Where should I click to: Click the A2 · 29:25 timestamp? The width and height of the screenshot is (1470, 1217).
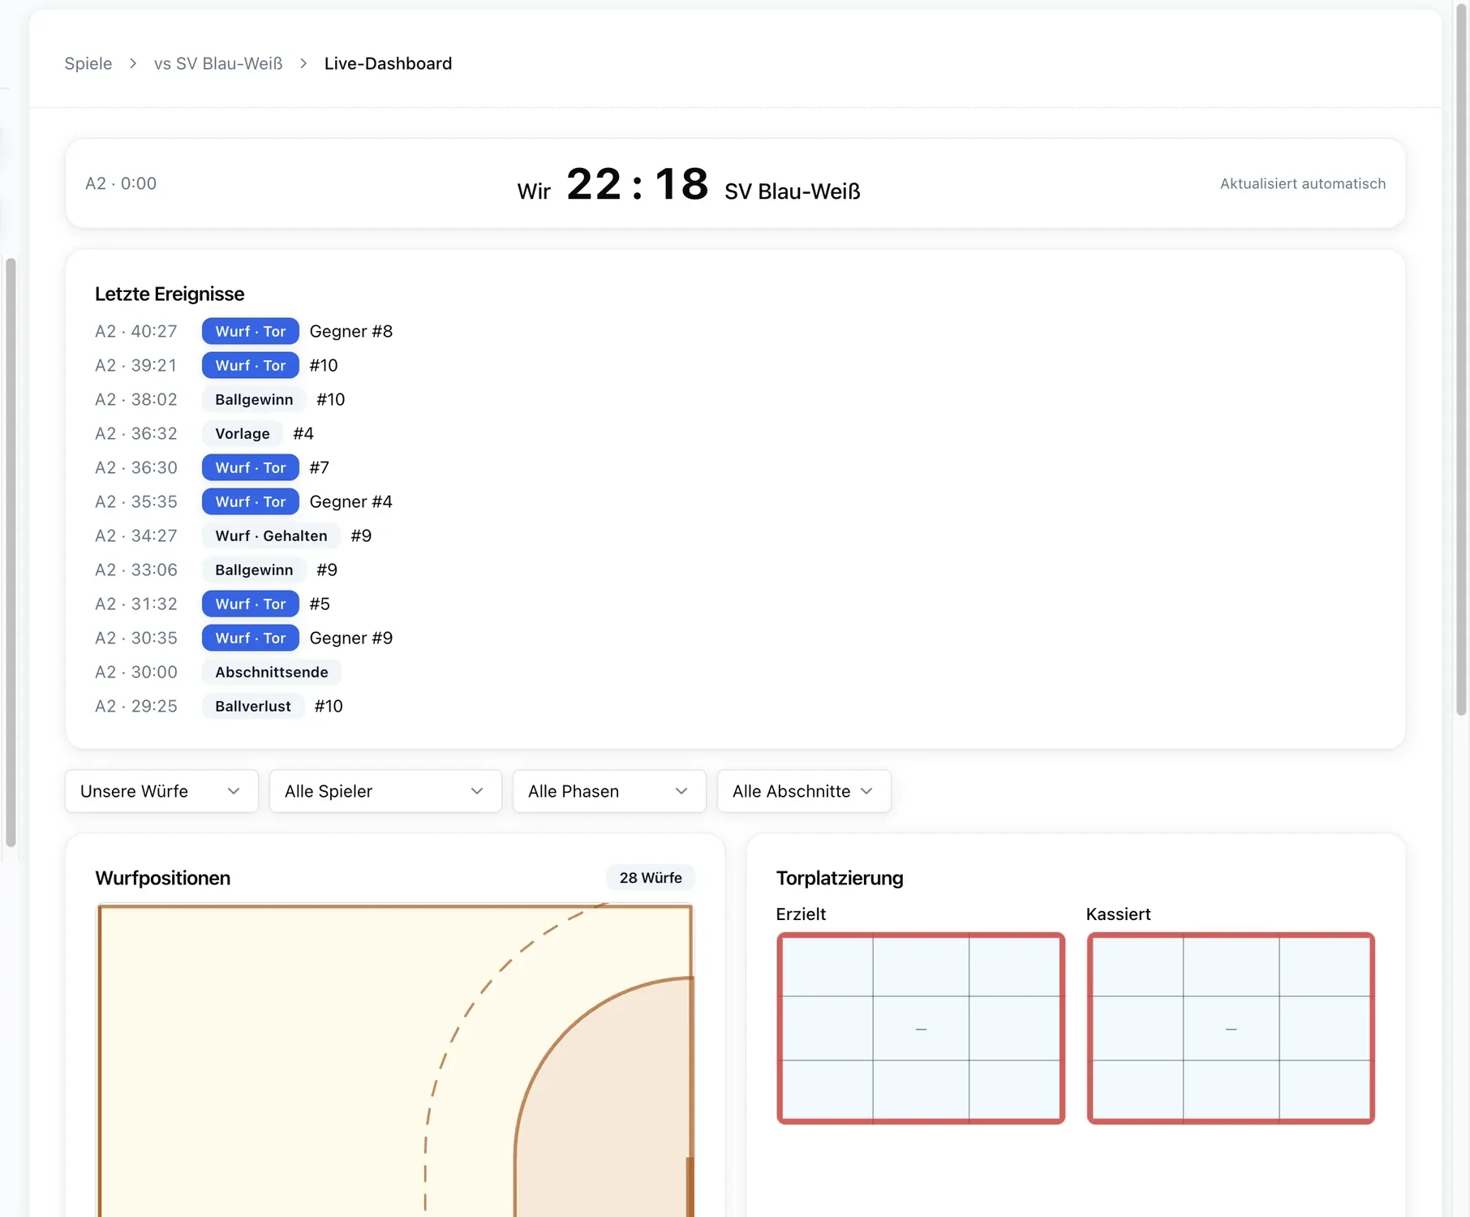coord(136,706)
